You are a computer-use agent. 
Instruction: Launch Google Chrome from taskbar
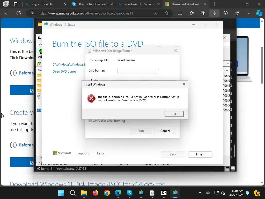tap(107, 193)
